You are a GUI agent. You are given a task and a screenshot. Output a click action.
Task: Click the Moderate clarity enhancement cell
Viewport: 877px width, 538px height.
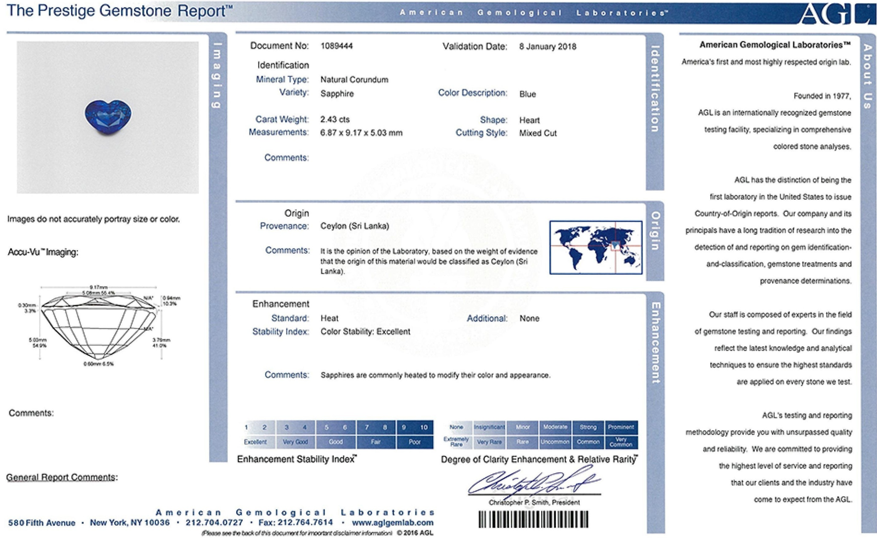(555, 427)
